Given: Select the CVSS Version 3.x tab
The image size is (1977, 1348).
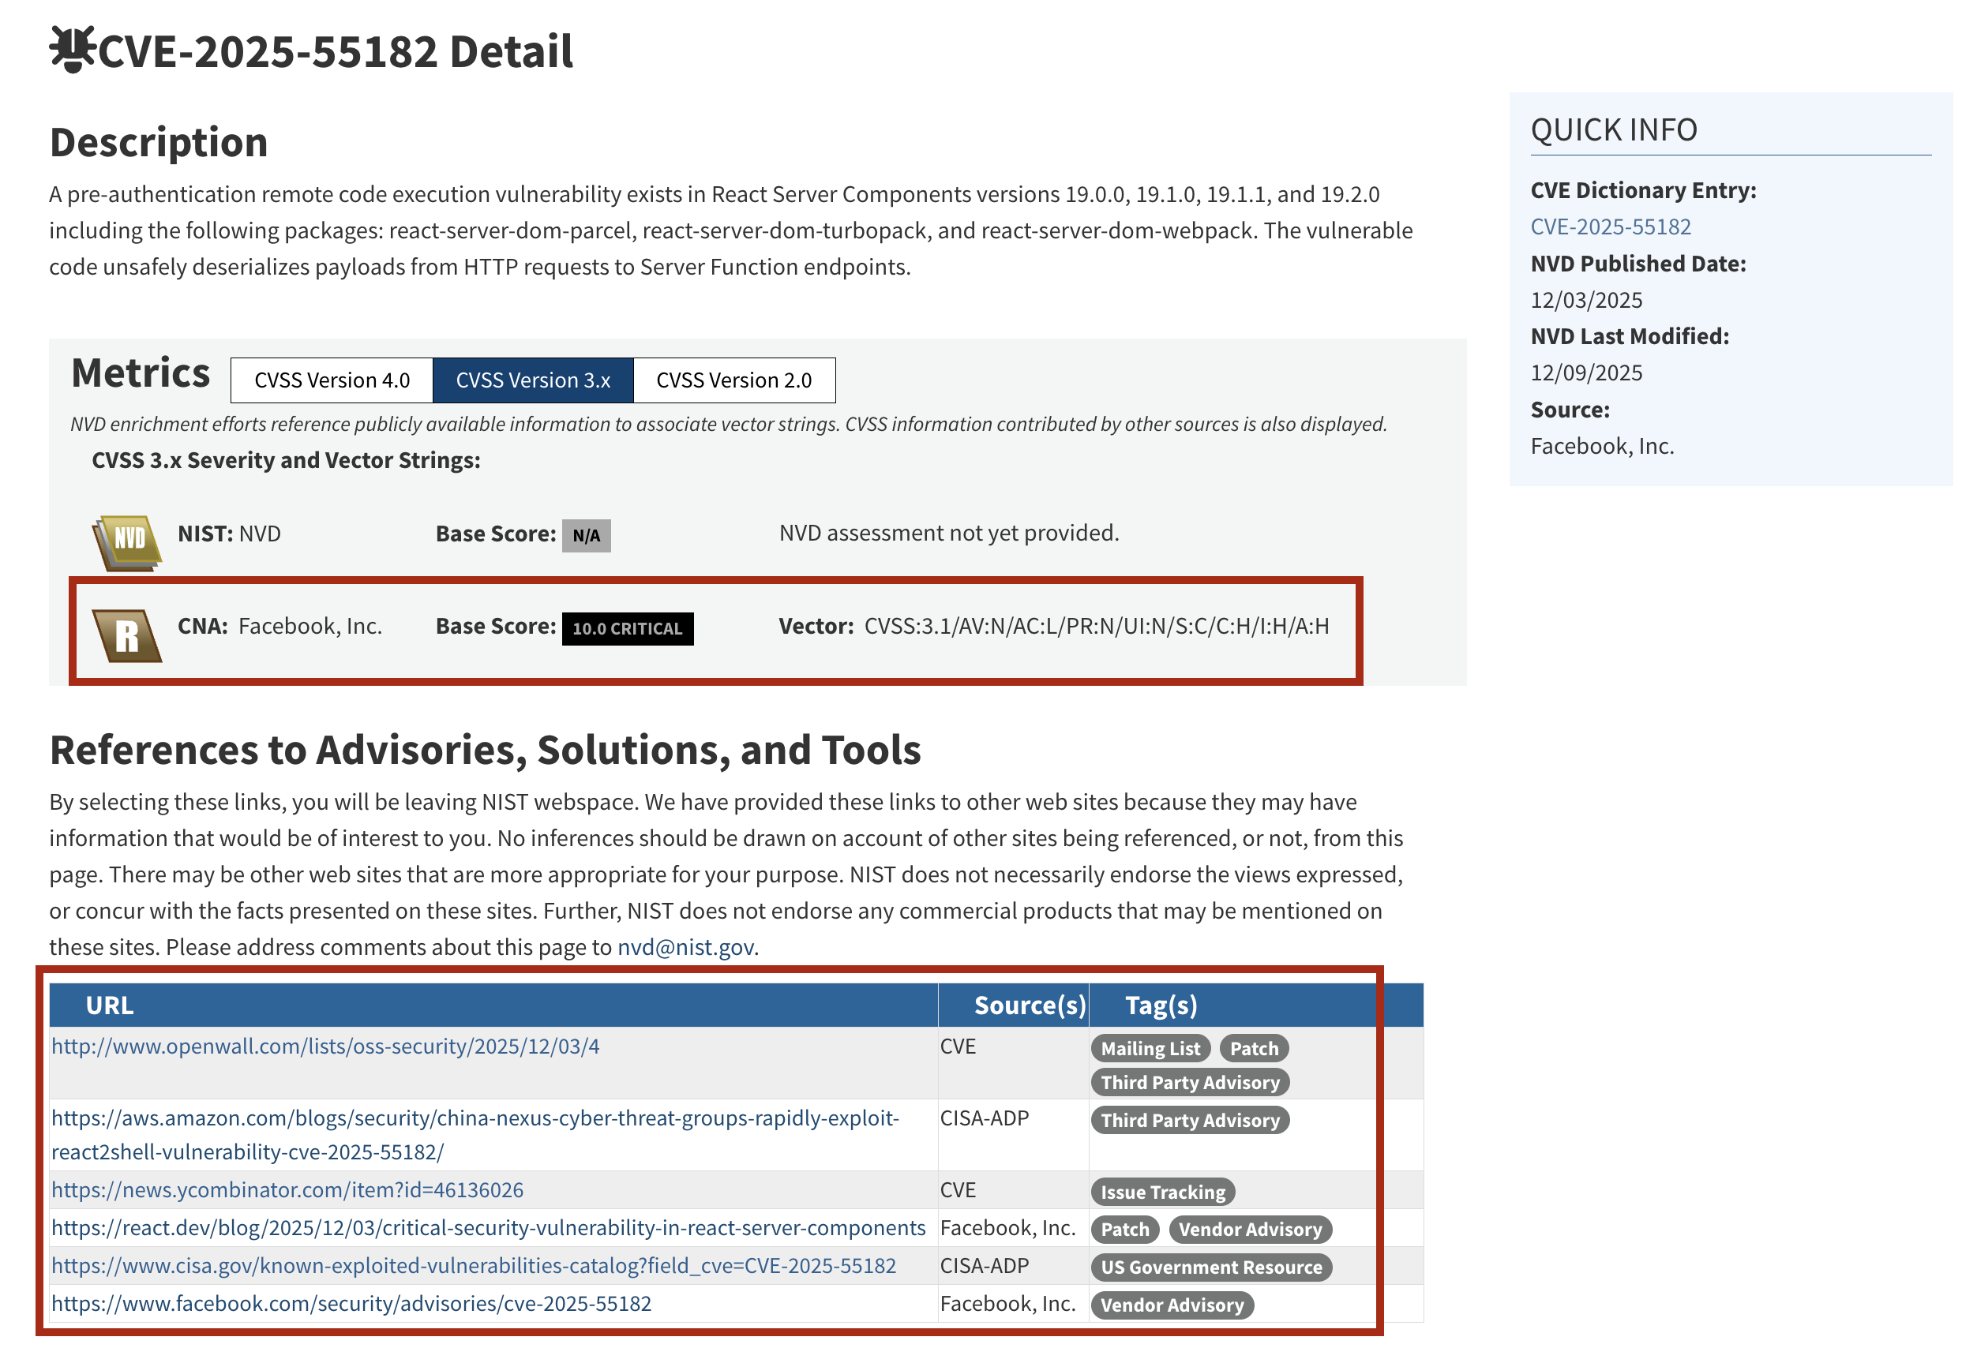Looking at the screenshot, I should [x=532, y=380].
